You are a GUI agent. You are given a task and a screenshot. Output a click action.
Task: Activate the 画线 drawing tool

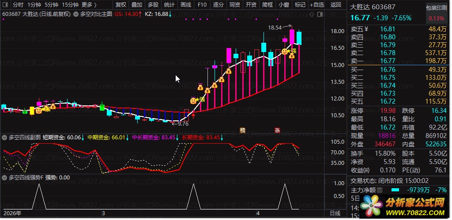click(186, 4)
